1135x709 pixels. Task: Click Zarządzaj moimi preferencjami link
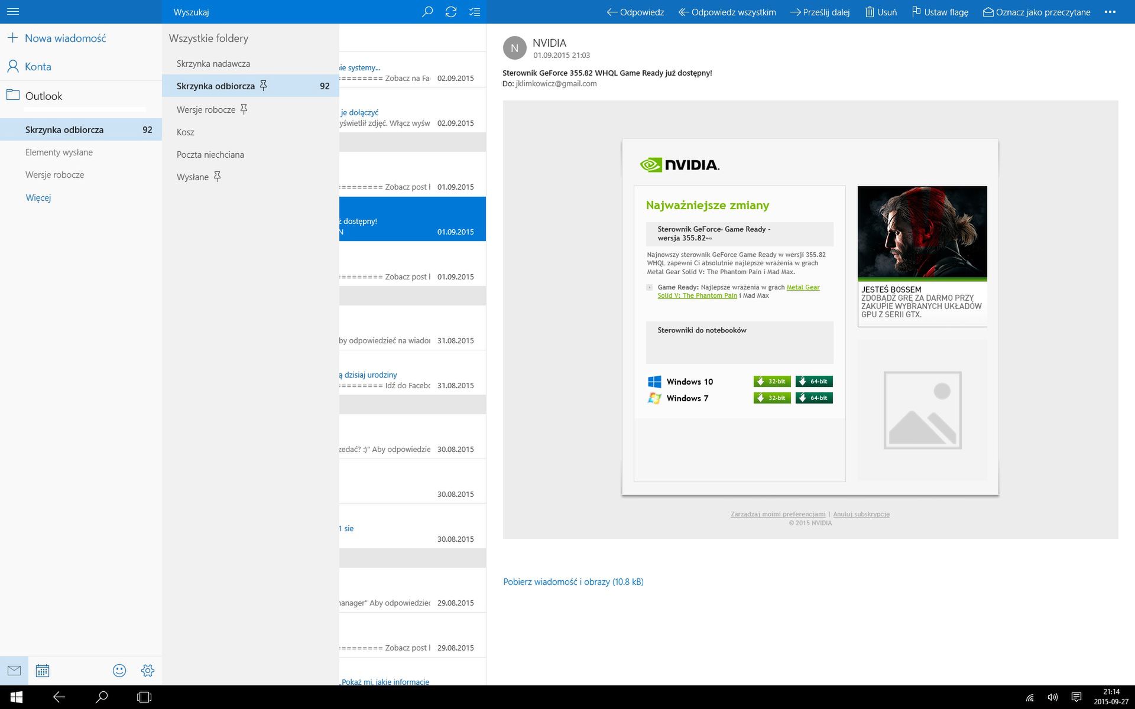coord(778,514)
